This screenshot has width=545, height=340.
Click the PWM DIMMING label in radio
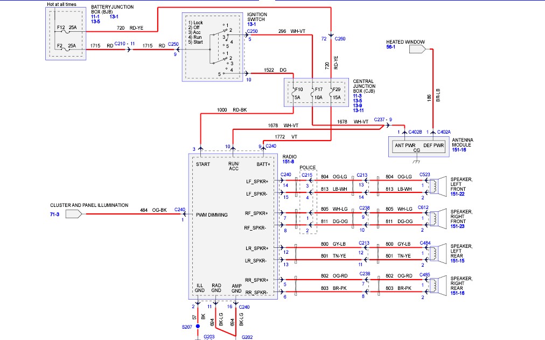click(212, 215)
